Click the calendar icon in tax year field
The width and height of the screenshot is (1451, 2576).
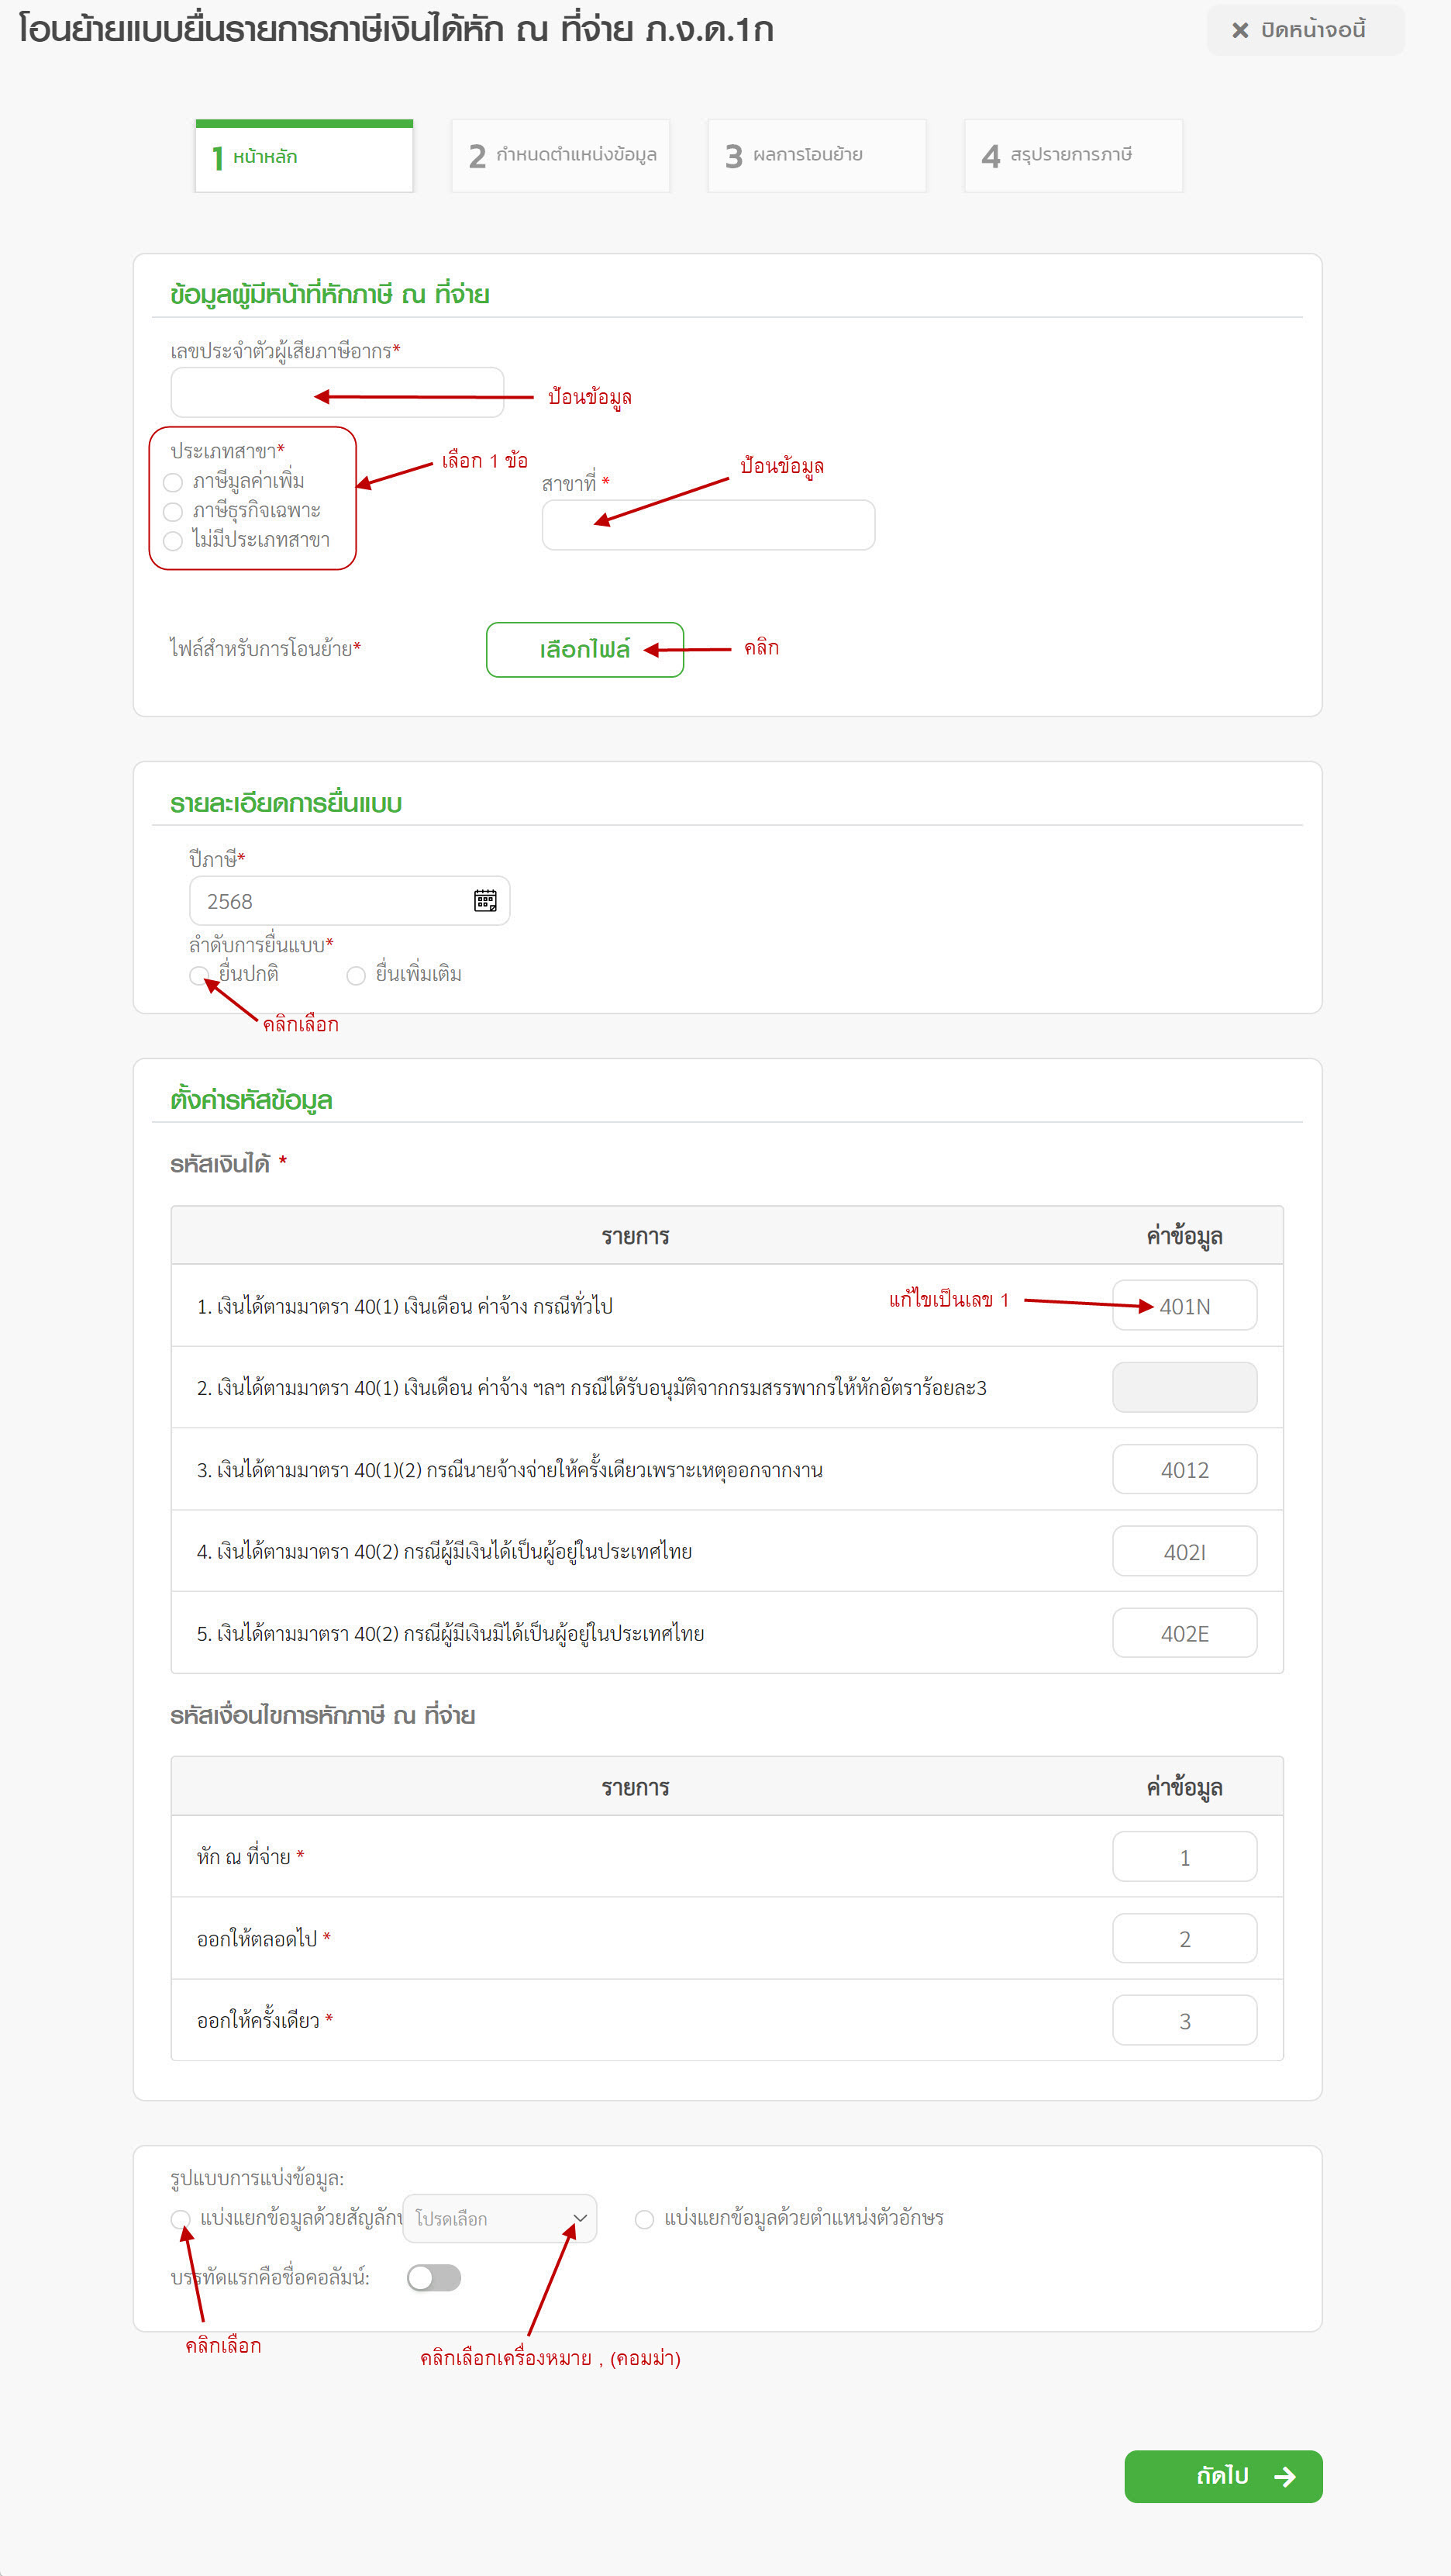484,901
